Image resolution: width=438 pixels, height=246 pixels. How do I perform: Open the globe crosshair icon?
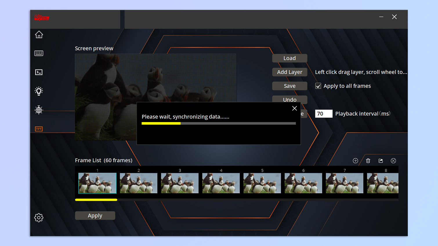pos(39,110)
